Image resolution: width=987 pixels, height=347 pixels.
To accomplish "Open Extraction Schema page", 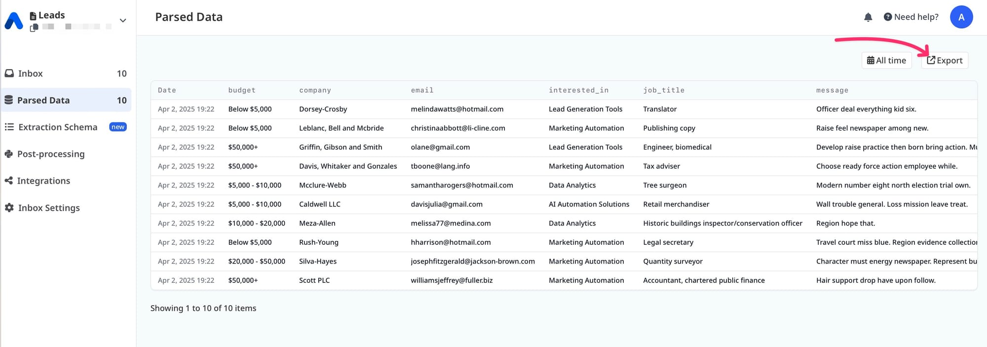I will [x=58, y=127].
